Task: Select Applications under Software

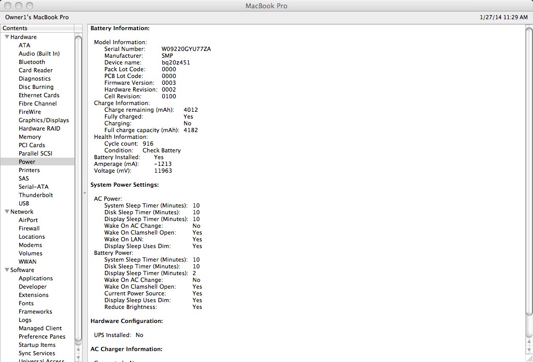Action: [x=36, y=278]
